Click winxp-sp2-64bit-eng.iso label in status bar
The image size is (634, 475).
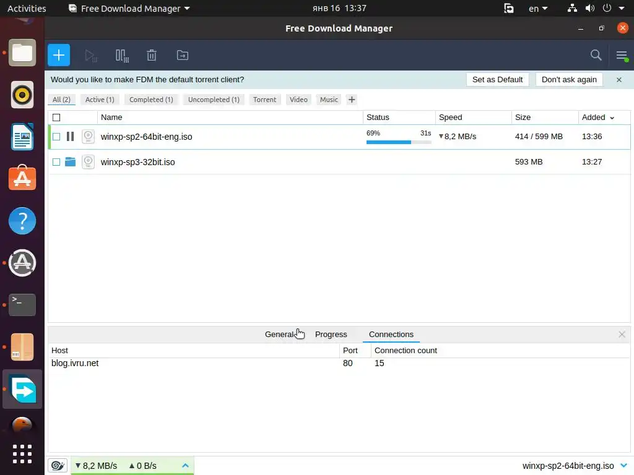tap(568, 466)
